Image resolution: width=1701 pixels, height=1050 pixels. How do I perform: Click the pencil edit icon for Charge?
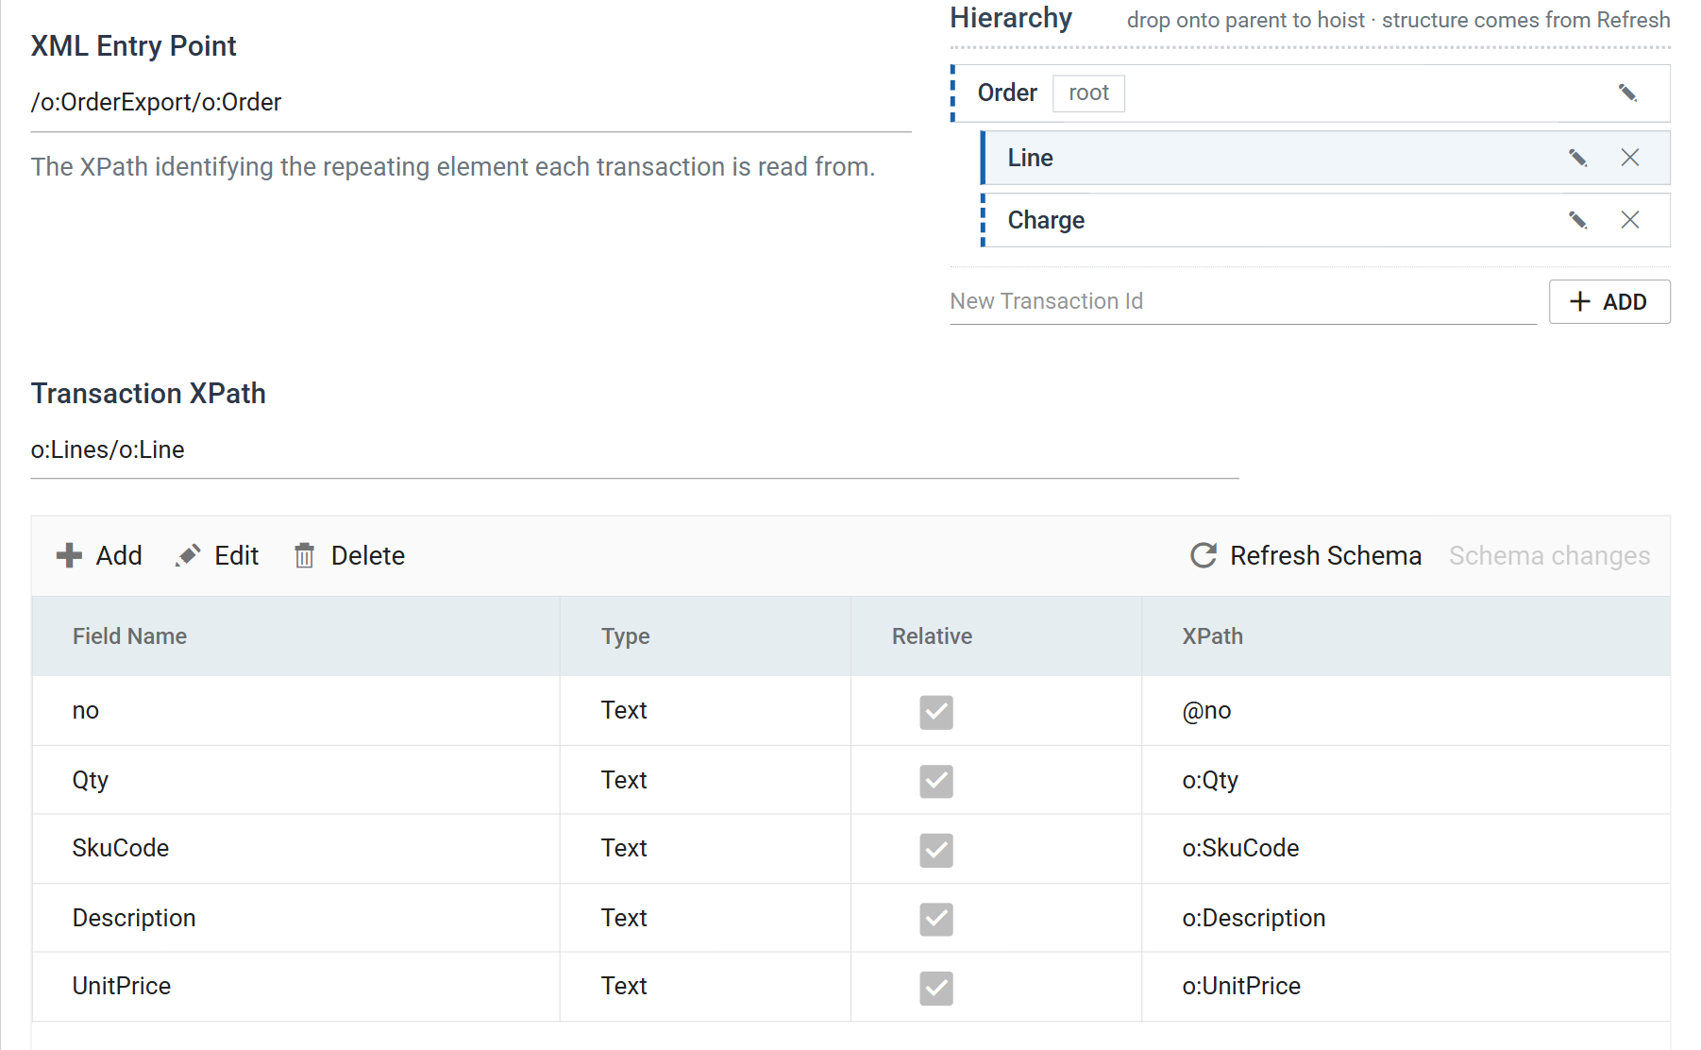pos(1577,220)
